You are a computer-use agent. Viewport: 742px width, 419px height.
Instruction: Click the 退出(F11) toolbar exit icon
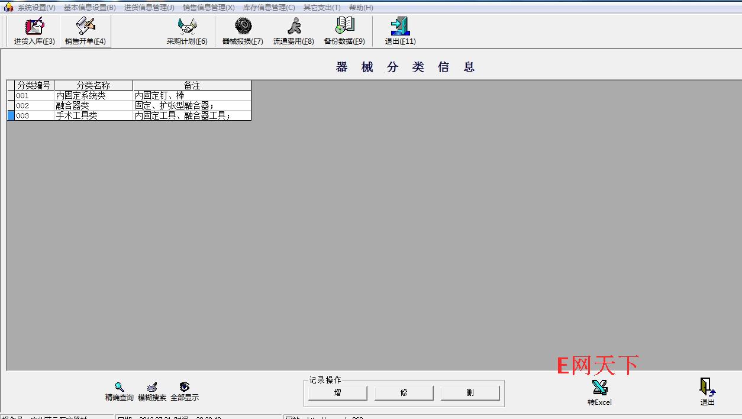coord(401,31)
